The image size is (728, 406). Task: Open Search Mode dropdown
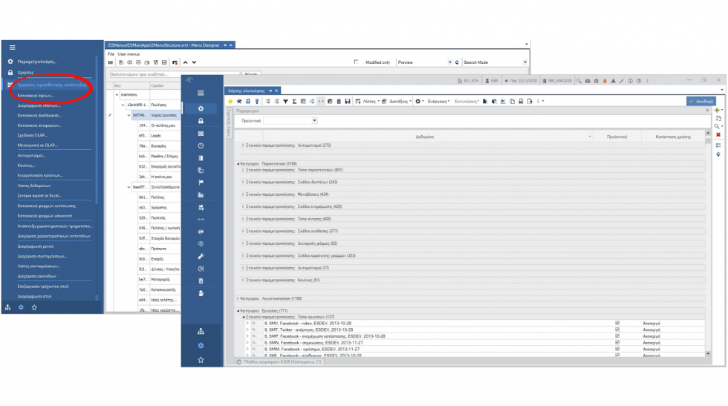[x=524, y=62]
